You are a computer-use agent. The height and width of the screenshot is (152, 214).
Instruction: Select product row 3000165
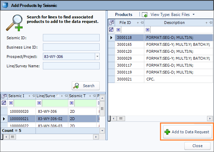click(160, 44)
